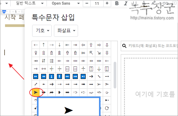Select the yellow highlighted black arrowhead symbol
This screenshot has width=178, height=116.
click(36, 92)
